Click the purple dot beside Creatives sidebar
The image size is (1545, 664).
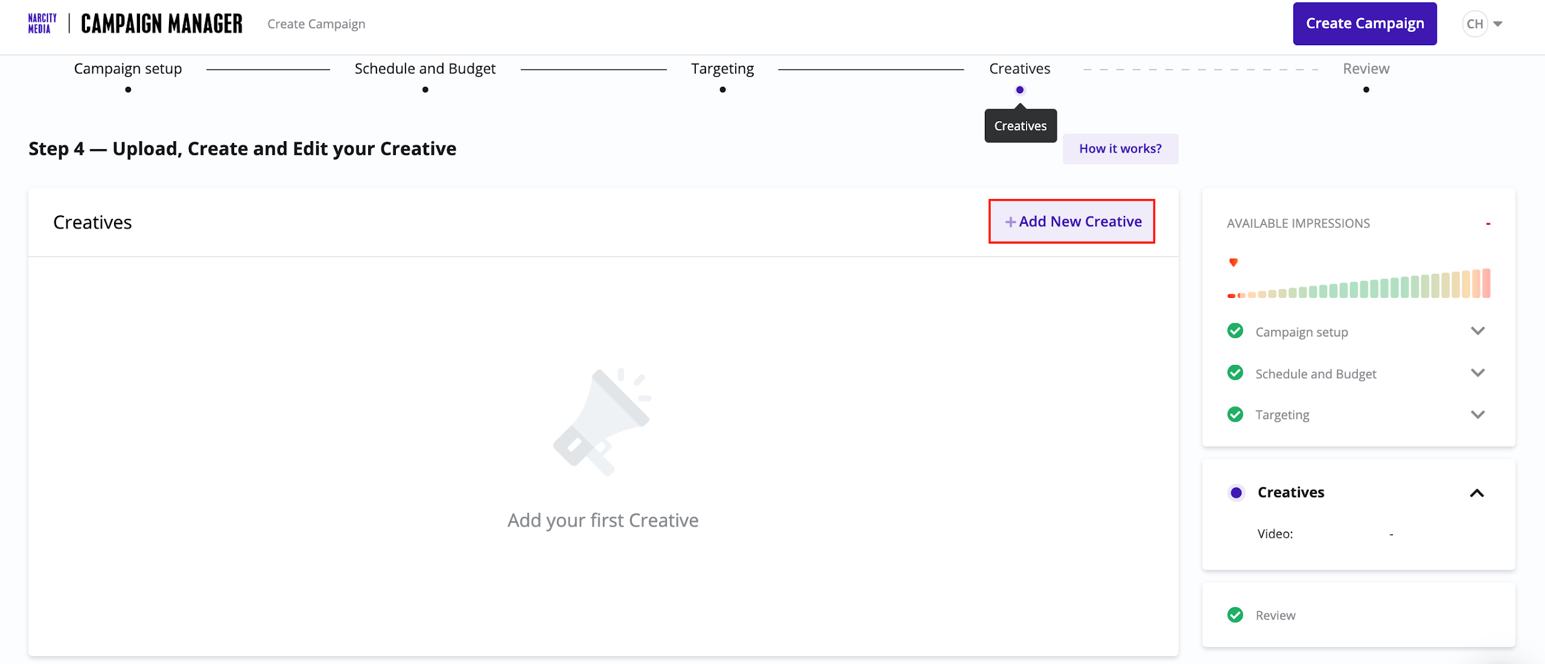[x=1236, y=493]
